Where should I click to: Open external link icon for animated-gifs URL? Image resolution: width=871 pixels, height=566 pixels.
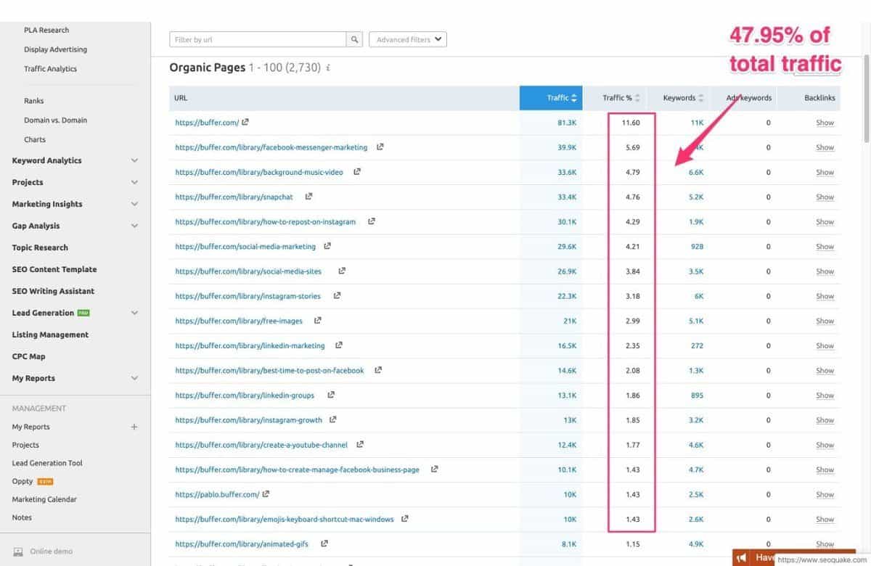(324, 544)
